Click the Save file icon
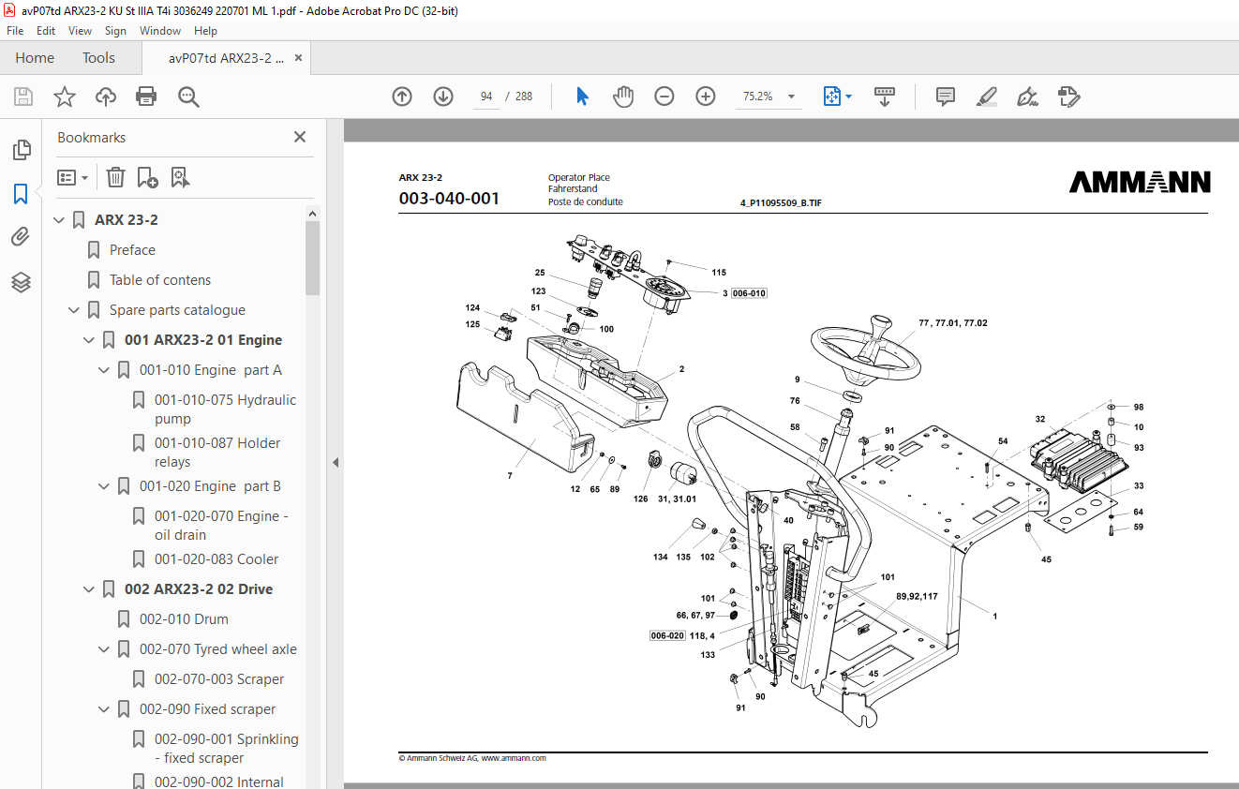 (x=23, y=97)
